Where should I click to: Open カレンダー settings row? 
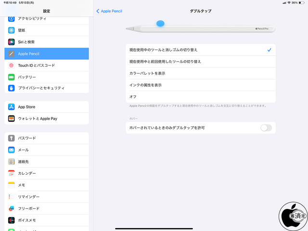click(47, 173)
